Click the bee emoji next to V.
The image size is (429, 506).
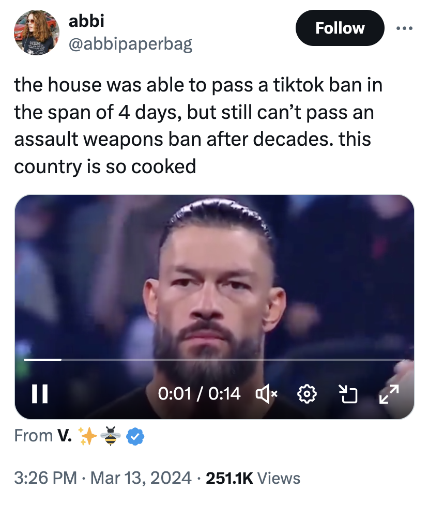coord(110,437)
